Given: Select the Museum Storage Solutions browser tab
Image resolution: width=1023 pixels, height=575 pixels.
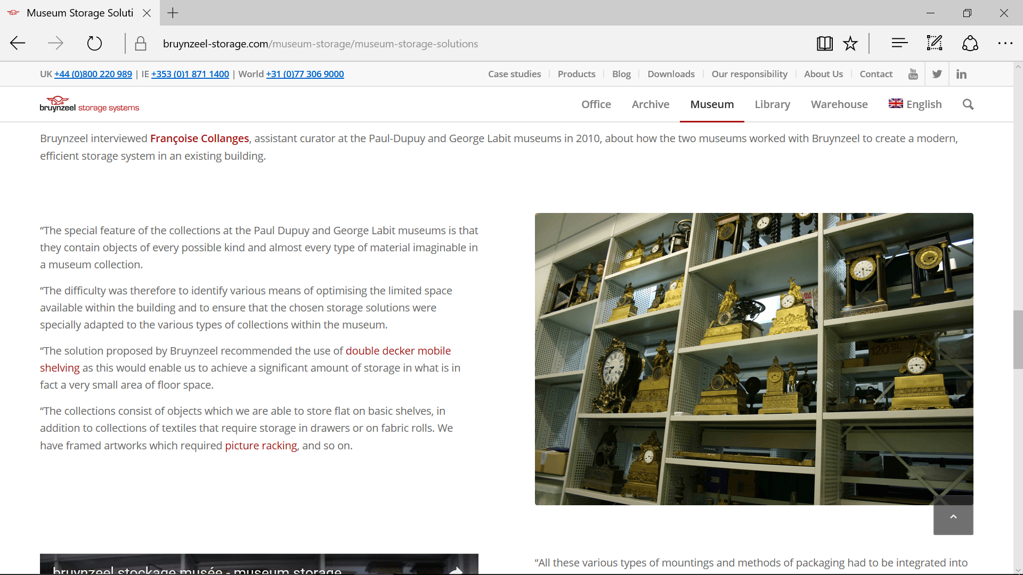Looking at the screenshot, I should pos(80,13).
